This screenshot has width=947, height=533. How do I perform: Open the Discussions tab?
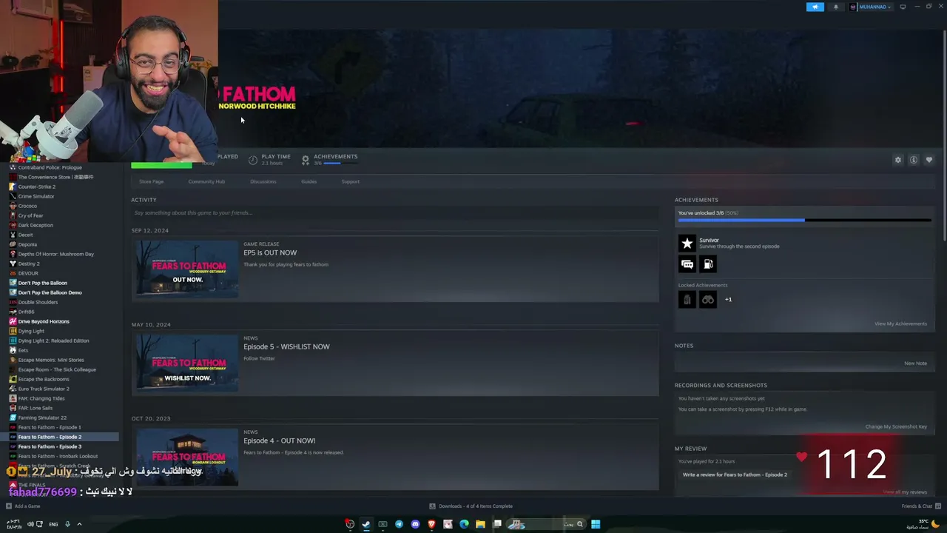pos(263,181)
